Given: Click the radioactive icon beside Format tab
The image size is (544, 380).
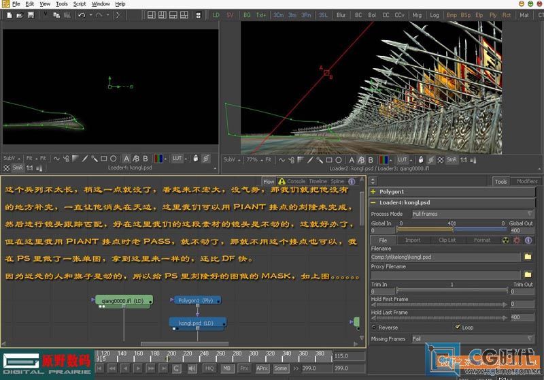Looking at the screenshot, I should coord(506,240).
